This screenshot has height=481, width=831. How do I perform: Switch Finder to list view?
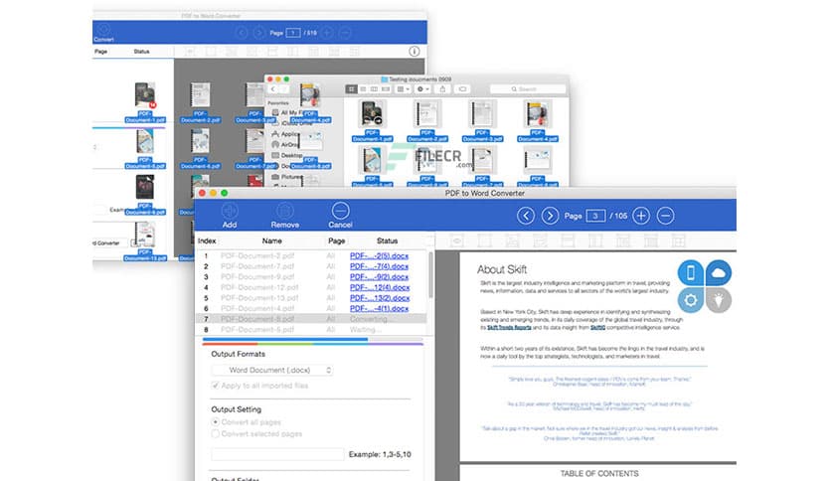click(363, 89)
